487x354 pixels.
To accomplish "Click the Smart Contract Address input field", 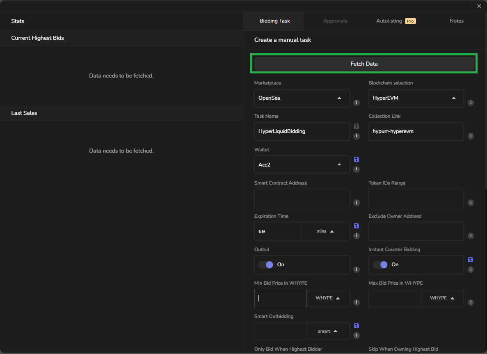I will pyautogui.click(x=302, y=198).
